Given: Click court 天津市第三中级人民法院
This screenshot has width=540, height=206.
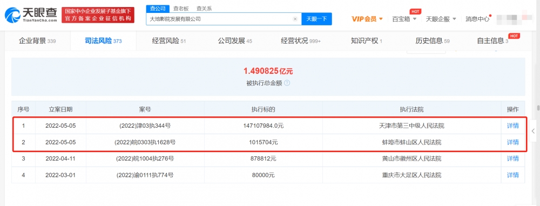Looking at the screenshot, I should click(411, 126).
